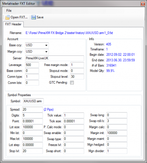147x163 pixels.
Task: Click the Free margin mode field
Action: (77, 65)
